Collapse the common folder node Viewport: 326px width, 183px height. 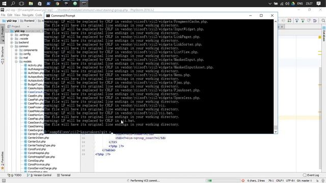[12, 46]
